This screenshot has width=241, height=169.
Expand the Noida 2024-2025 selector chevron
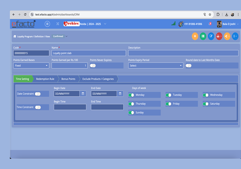click(x=105, y=24)
